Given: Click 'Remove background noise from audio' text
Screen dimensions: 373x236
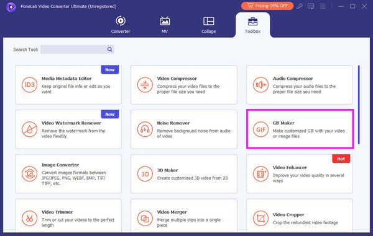Looking at the screenshot, I should [193, 133].
